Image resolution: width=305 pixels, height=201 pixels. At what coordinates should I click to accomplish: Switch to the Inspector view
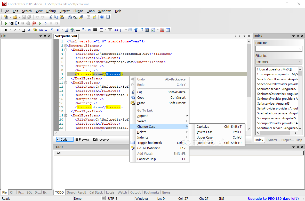(x=101, y=140)
